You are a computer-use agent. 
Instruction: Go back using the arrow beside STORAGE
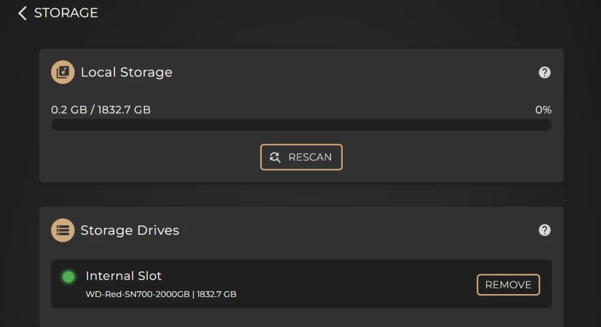[x=22, y=13]
